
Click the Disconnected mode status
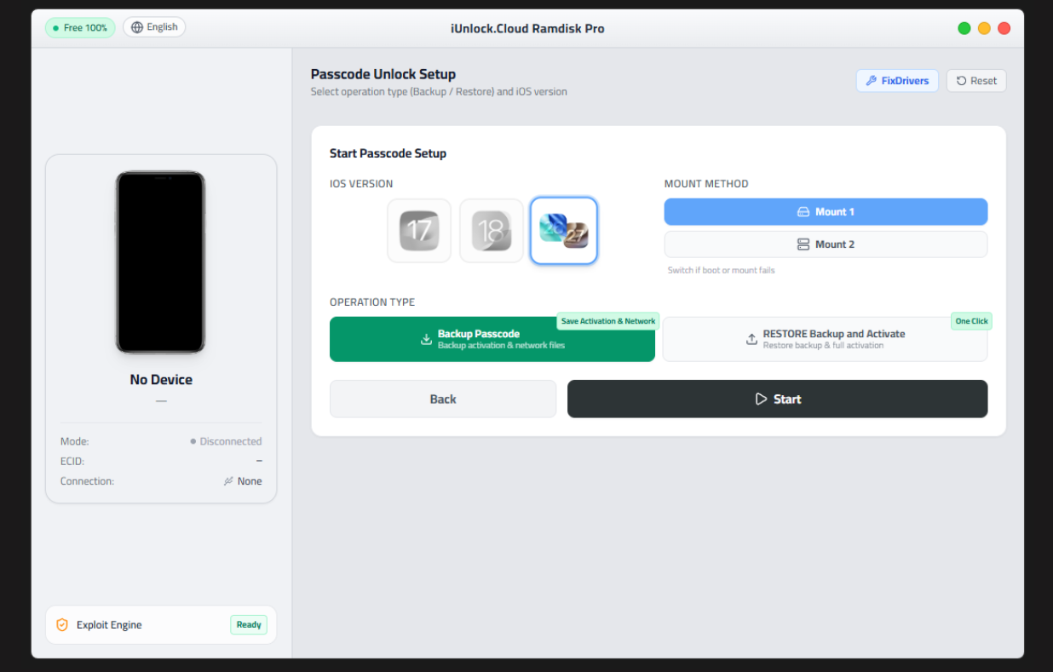226,441
